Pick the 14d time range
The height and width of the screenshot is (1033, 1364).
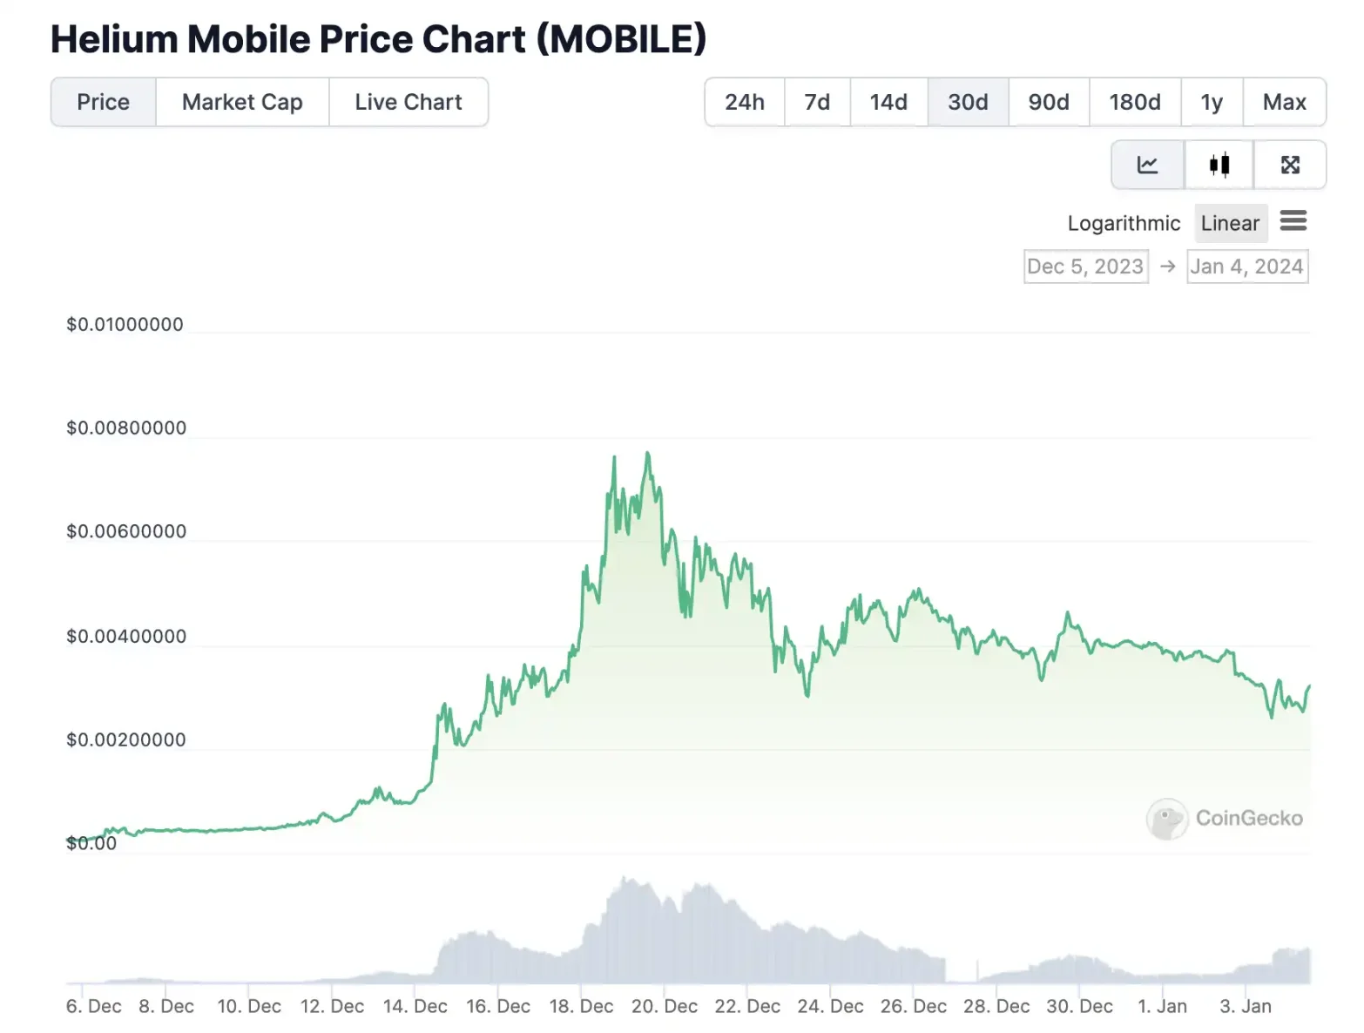click(x=888, y=102)
